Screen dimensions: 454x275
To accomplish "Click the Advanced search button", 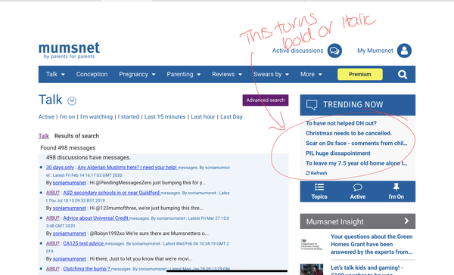I will pos(266,100).
